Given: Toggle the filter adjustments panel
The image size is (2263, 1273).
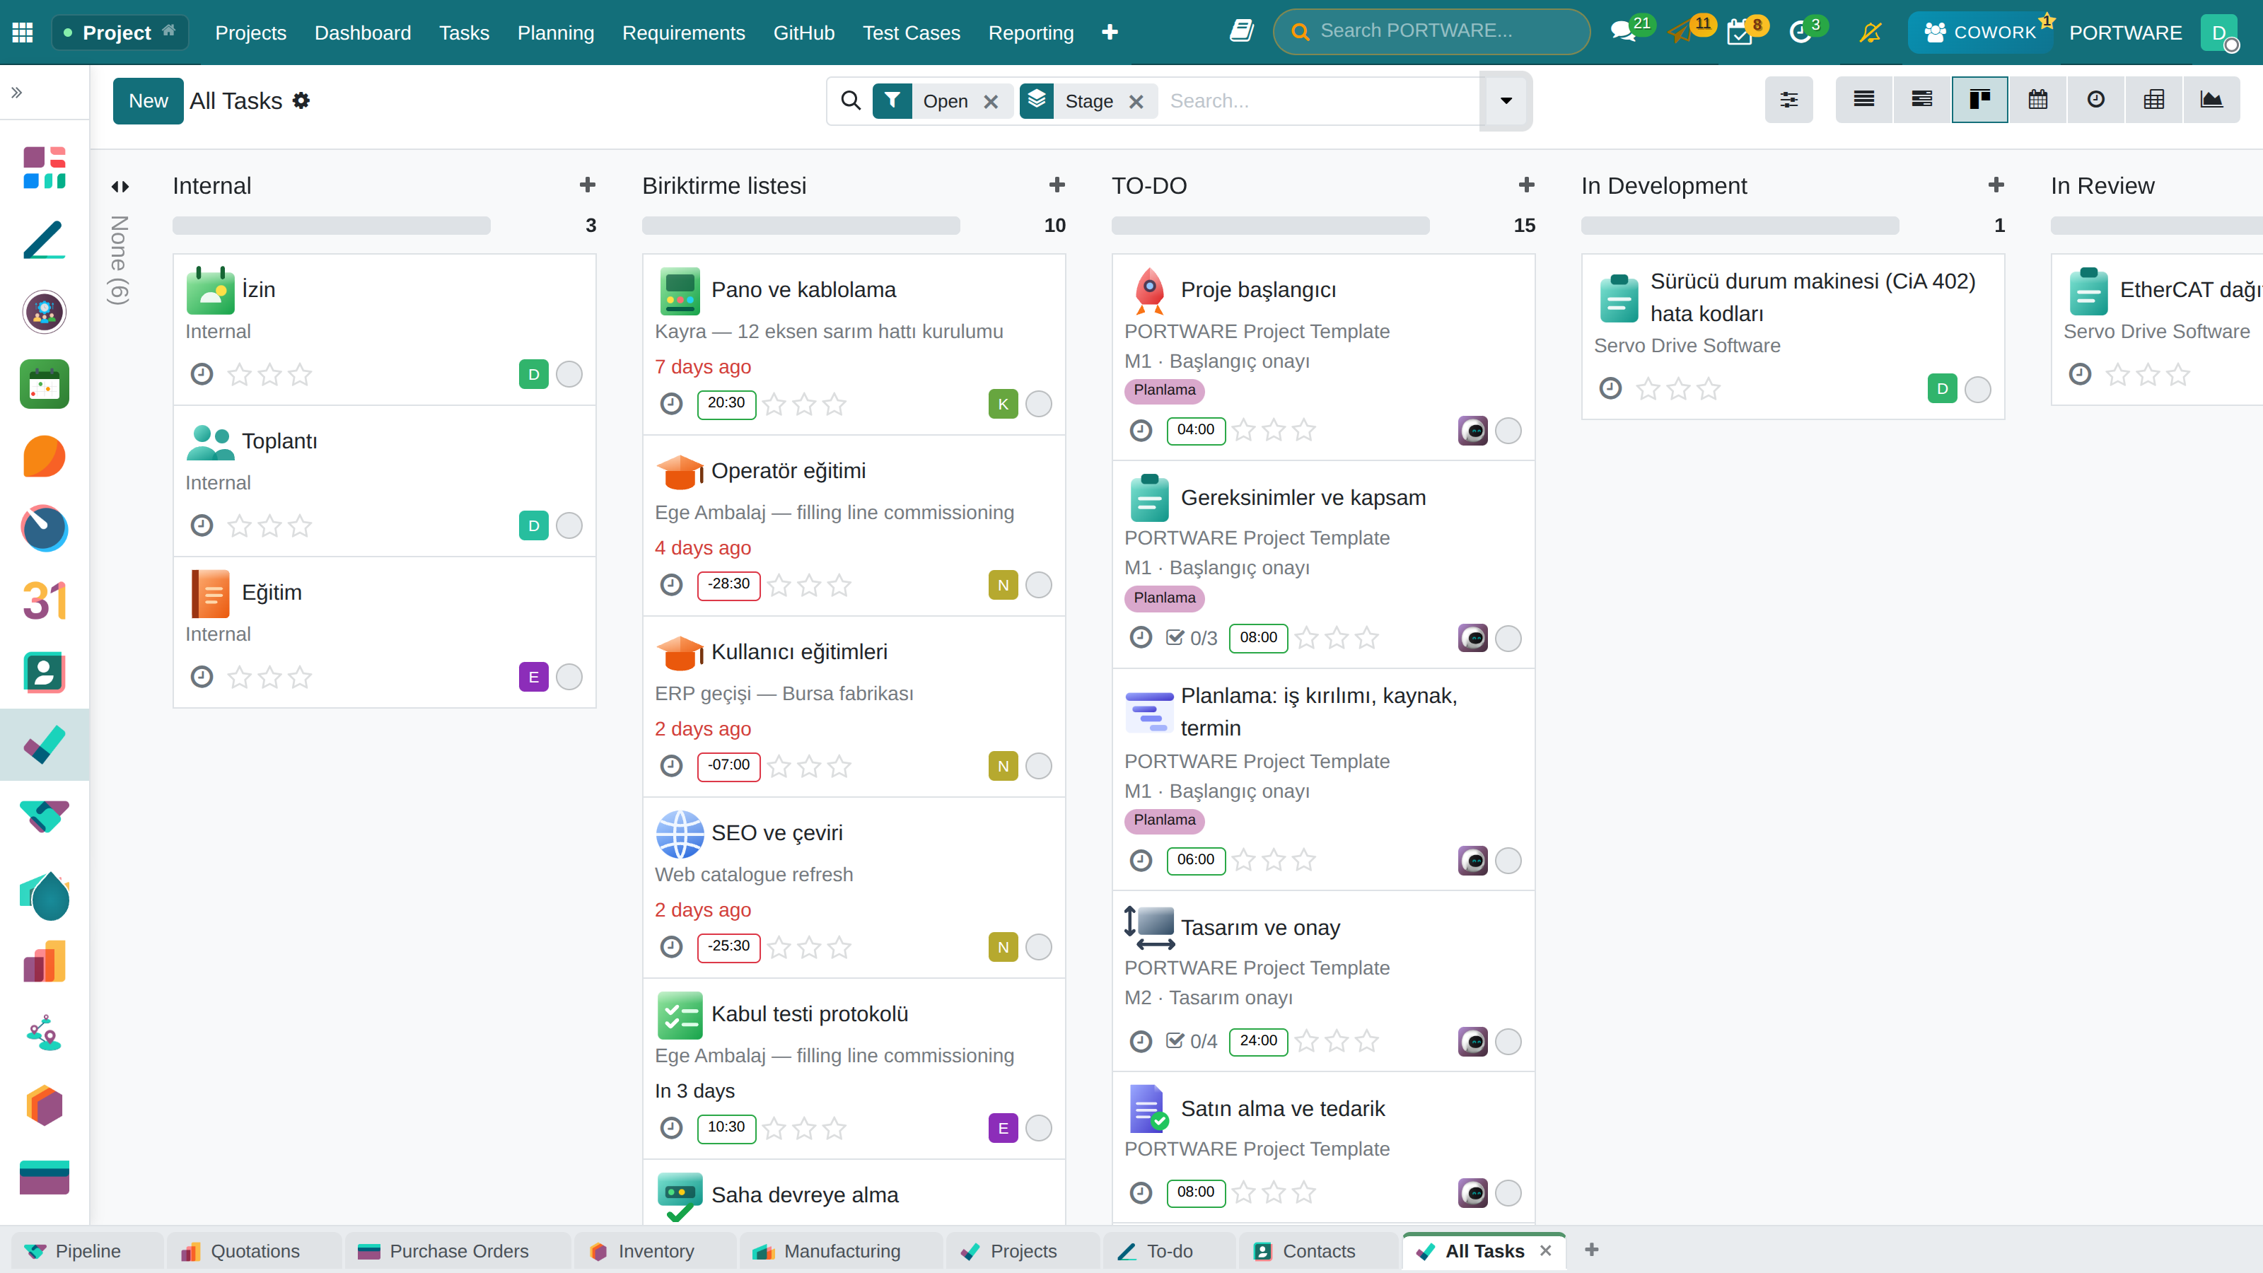Looking at the screenshot, I should (1788, 100).
